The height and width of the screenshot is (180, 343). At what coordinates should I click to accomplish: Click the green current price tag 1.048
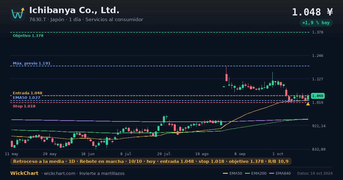(x=318, y=96)
